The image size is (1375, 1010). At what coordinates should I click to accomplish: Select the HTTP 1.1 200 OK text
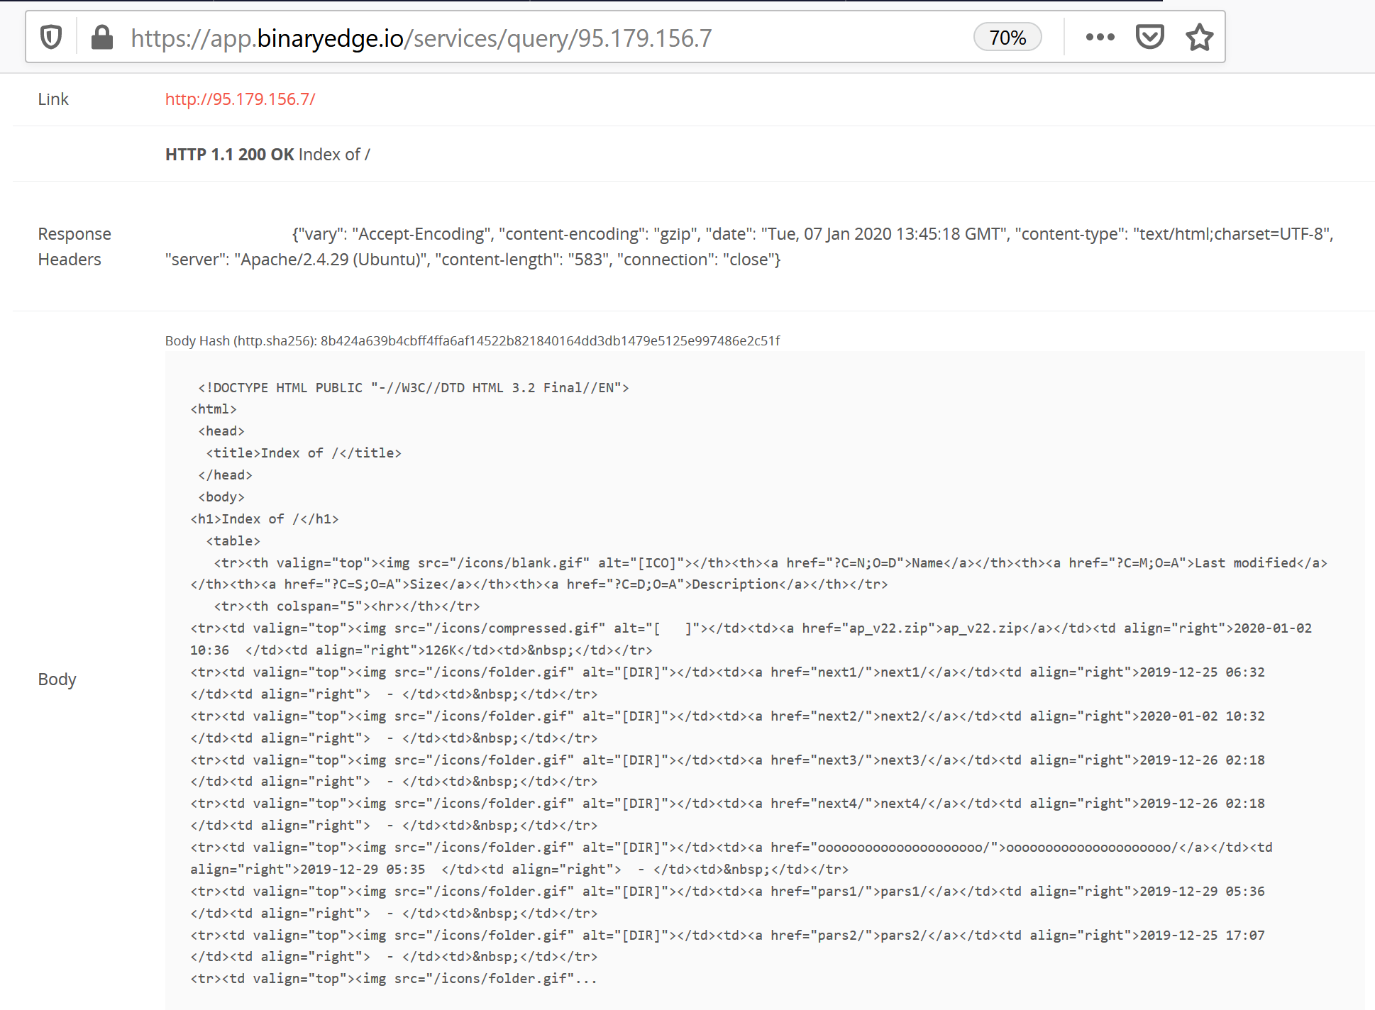229,155
